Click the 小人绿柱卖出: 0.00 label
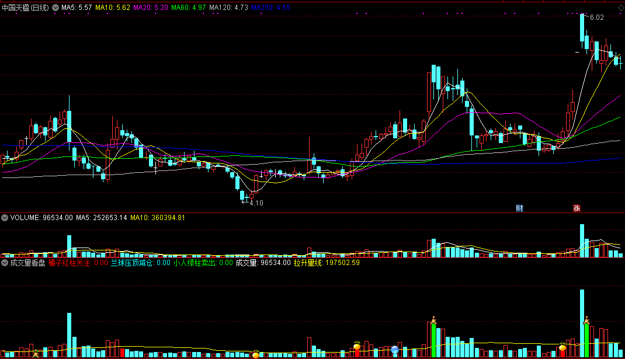Screen dimensions: 625x359 point(203,263)
